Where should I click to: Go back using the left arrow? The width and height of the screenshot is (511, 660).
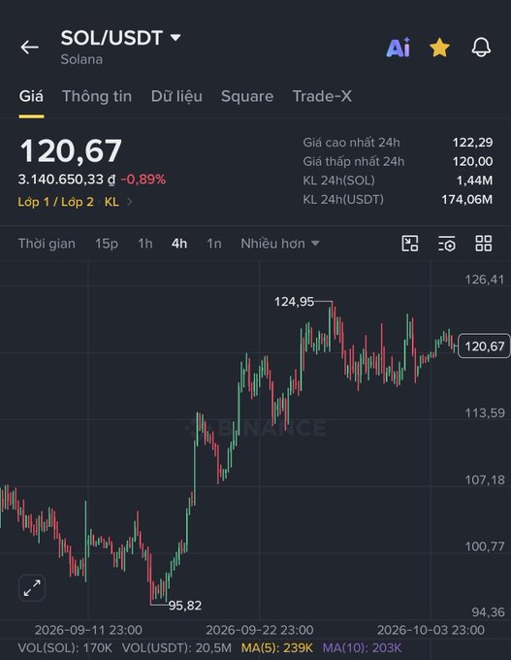tap(29, 47)
